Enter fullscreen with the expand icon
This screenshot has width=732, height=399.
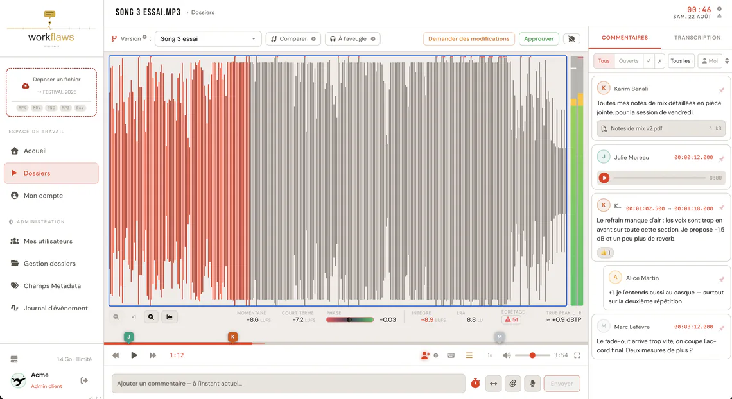577,355
